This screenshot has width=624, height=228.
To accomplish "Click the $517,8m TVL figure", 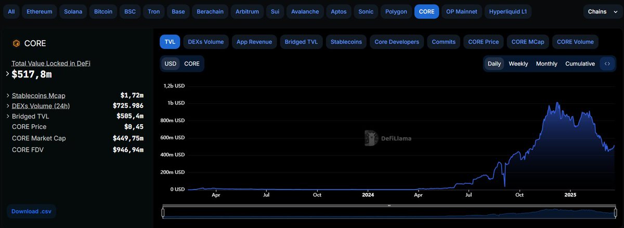I will coord(32,74).
